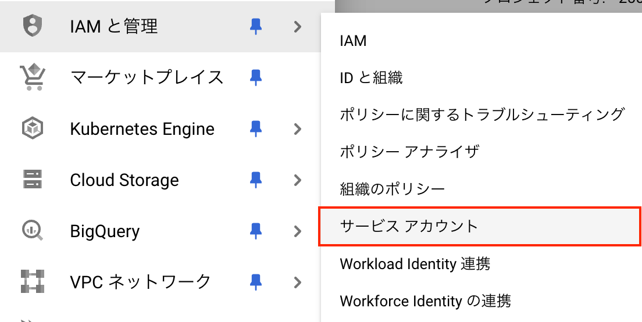The width and height of the screenshot is (642, 322).
Task: Select サービス アカウント from the submenu
Action: [x=409, y=226]
